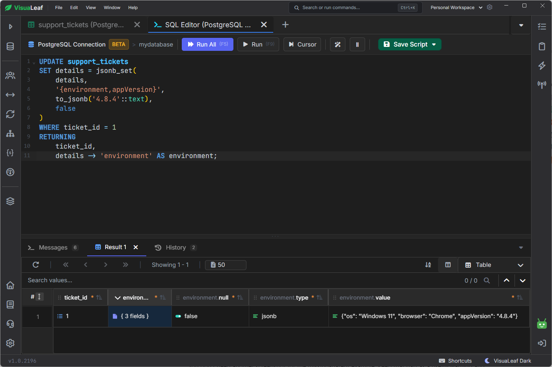Open the green robot assistant icon
The image size is (552, 367).
click(x=542, y=324)
